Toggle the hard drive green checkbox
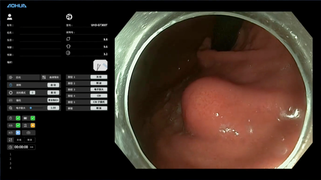This screenshot has width=321, height=180. click(x=18, y=125)
